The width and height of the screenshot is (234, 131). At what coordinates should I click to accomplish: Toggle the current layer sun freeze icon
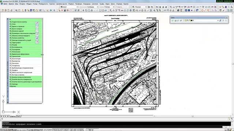pyautogui.click(x=186, y=20)
